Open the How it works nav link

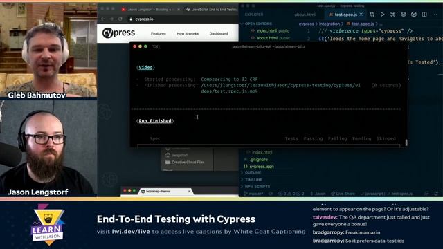(188, 33)
